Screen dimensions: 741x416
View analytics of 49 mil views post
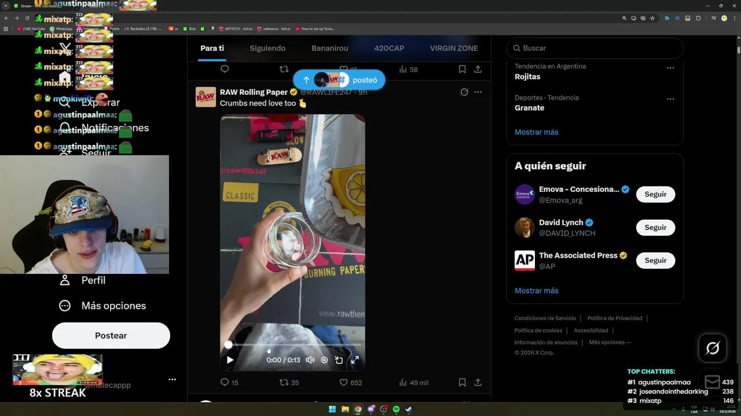pyautogui.click(x=413, y=382)
